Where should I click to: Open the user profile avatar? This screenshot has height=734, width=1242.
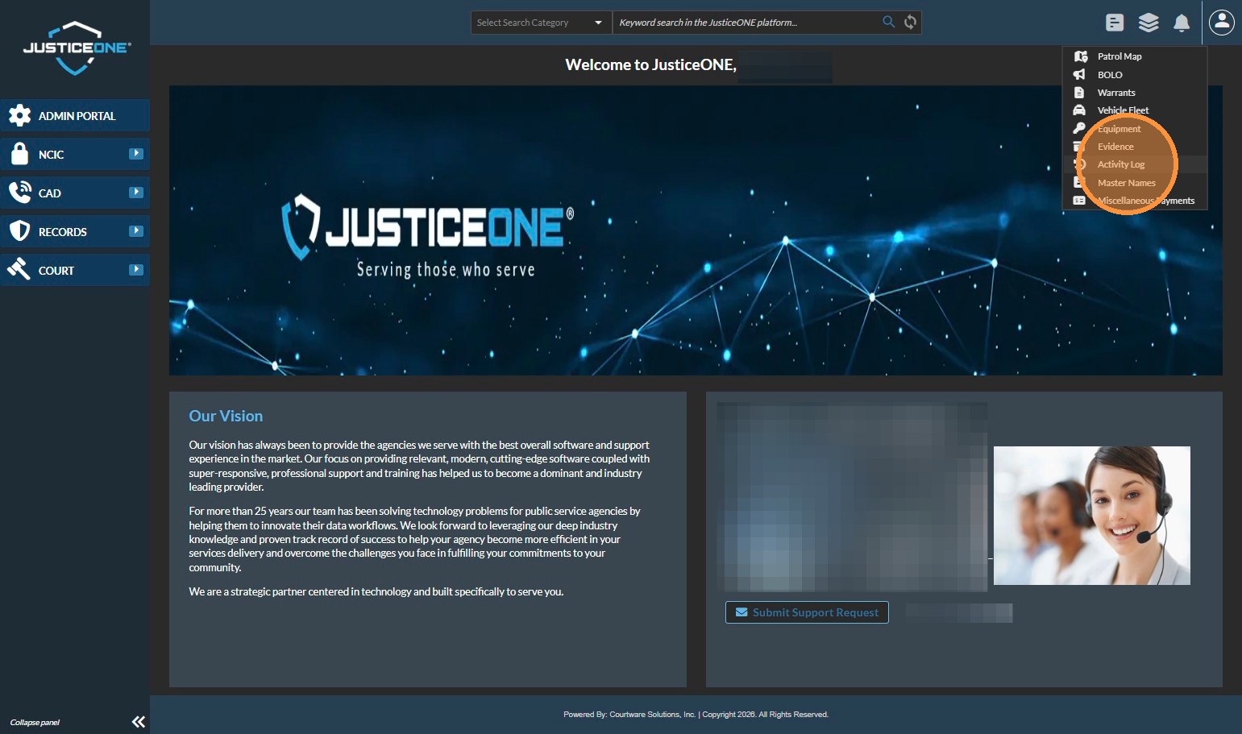[1222, 22]
